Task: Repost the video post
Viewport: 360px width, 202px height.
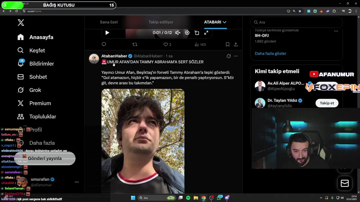Action: [135, 44]
